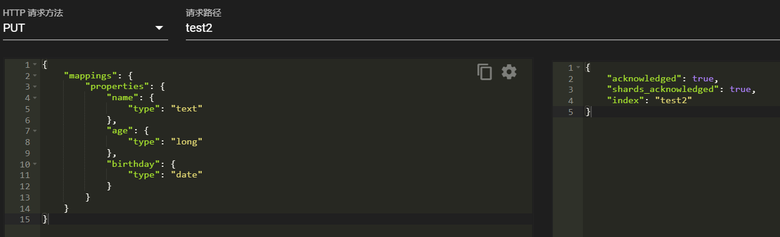Screen dimensions: 780x237
Task: Select line number 5 in response gutter
Action: tap(570, 111)
